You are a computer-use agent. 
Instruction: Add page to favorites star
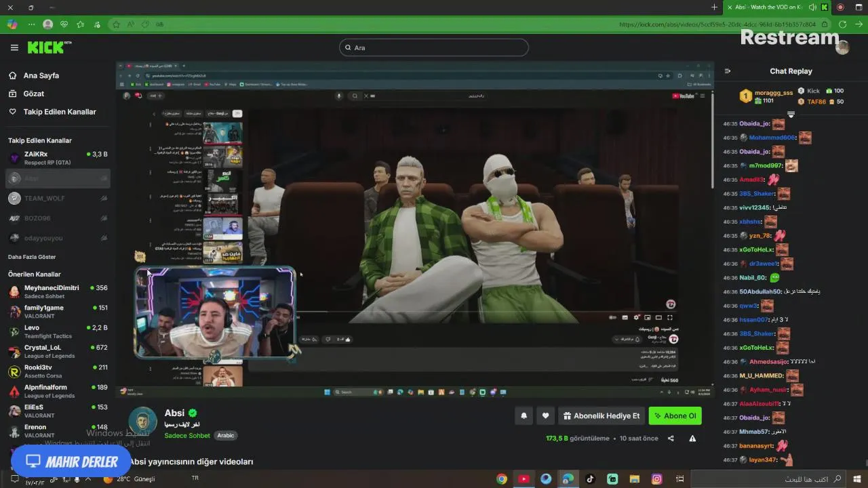pos(117,24)
